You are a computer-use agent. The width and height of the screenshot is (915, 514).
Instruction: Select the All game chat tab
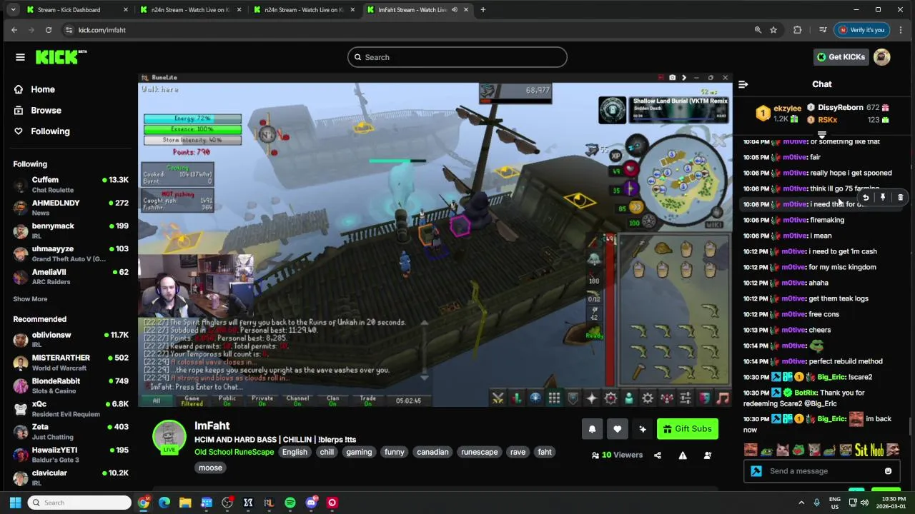(157, 400)
